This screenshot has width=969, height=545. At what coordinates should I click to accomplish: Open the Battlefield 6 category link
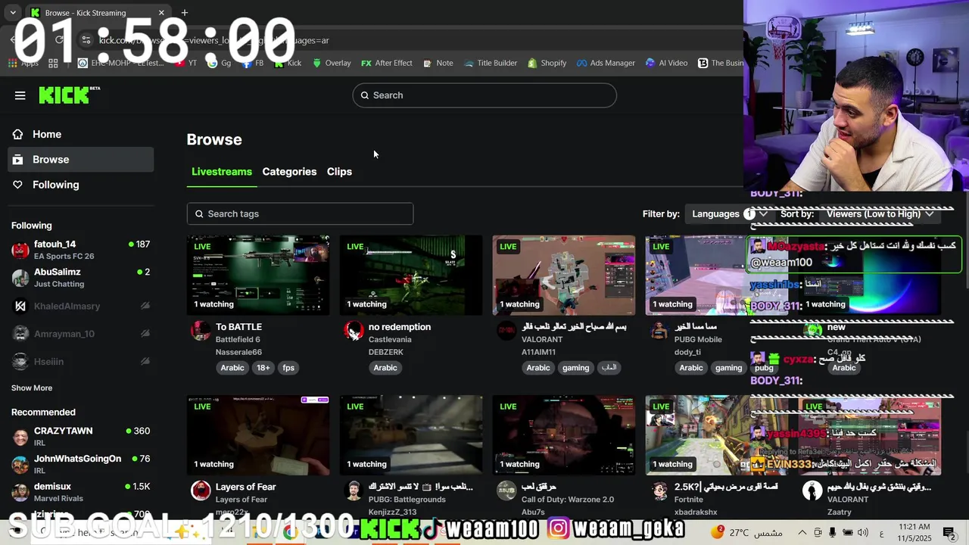[x=238, y=340]
